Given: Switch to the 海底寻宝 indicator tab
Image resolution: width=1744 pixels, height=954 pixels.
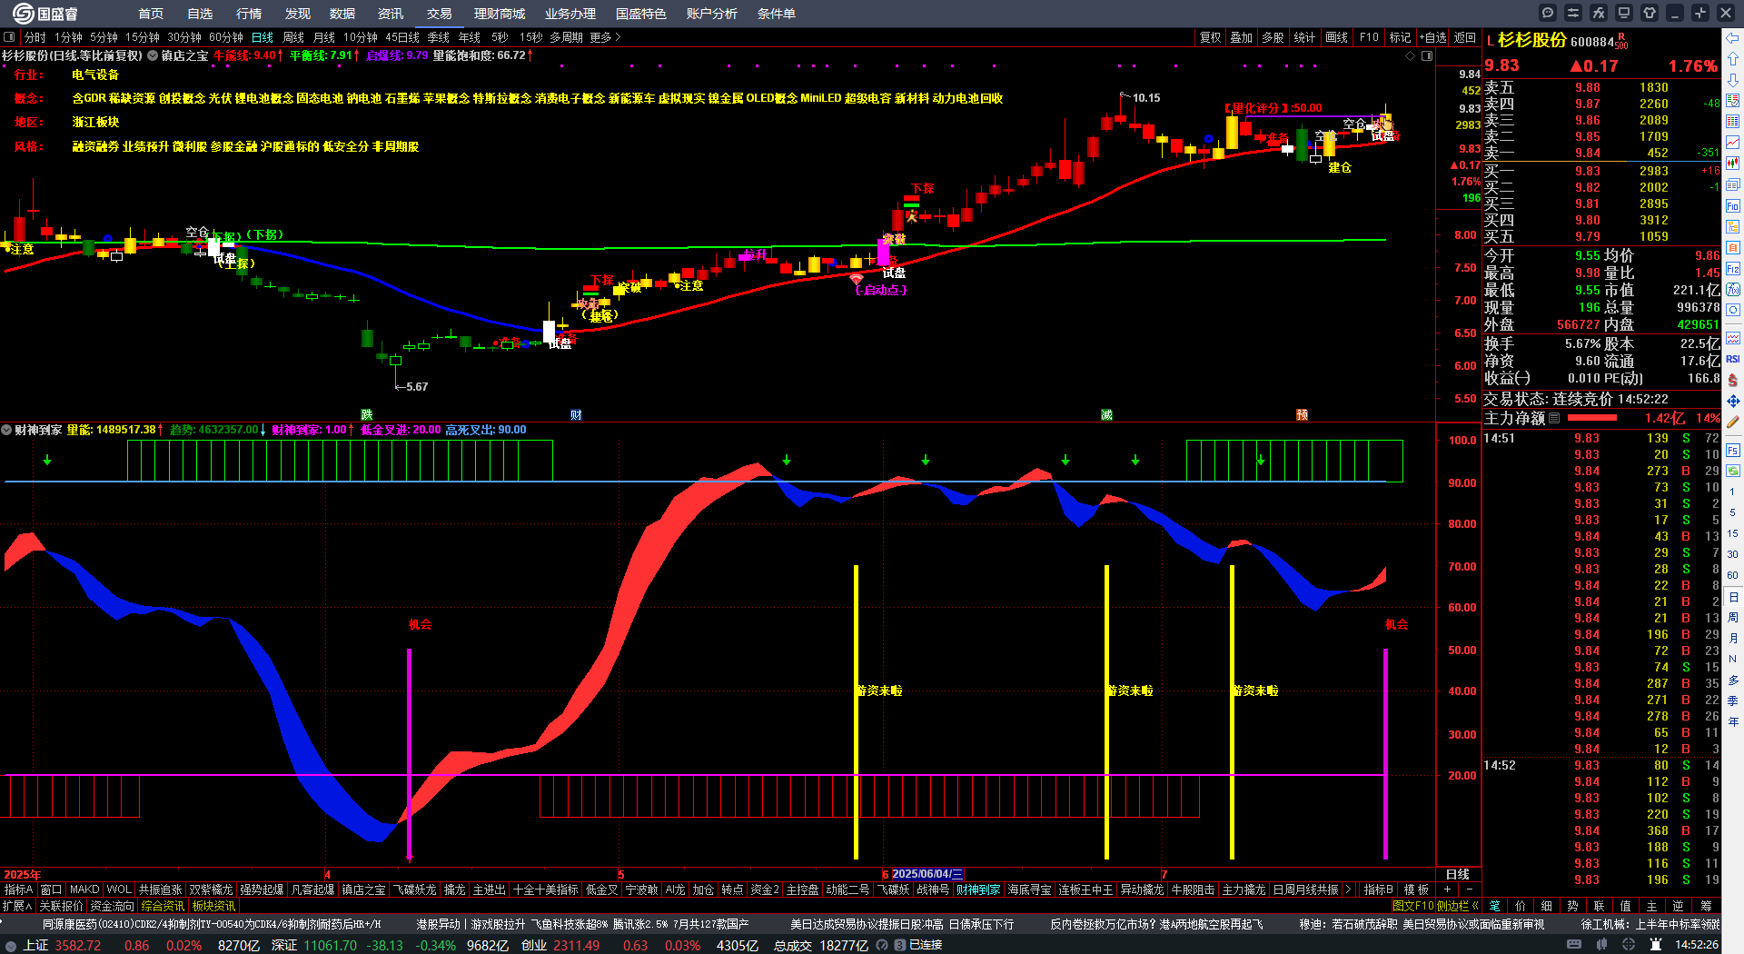Looking at the screenshot, I should 1029,889.
